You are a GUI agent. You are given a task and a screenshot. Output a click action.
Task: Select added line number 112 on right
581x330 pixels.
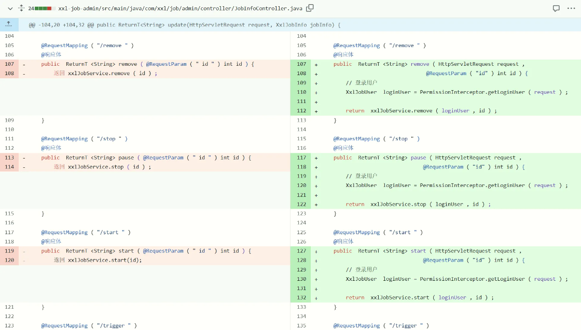click(x=301, y=111)
